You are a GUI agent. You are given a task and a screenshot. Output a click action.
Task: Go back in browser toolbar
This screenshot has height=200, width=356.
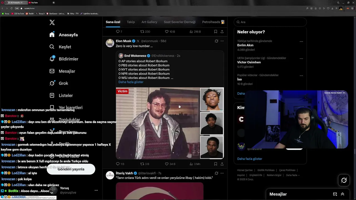(3, 8)
